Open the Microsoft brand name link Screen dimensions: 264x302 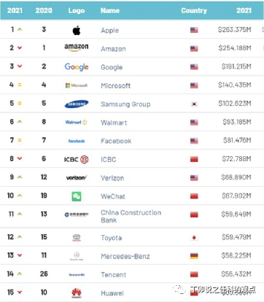116,85
